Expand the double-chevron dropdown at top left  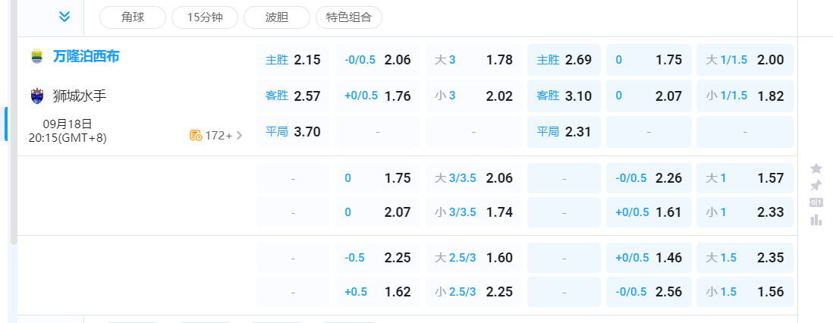click(x=64, y=17)
